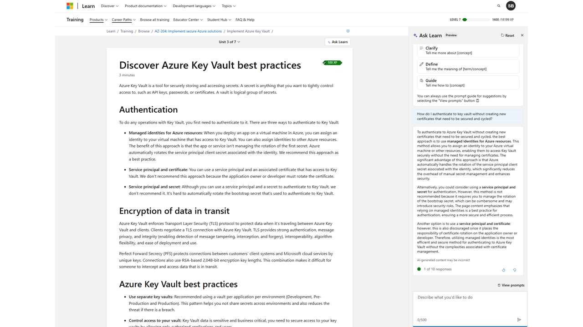Viewport: 583px width, 327px height.
Task: Go to Browse all training
Action: tap(154, 20)
